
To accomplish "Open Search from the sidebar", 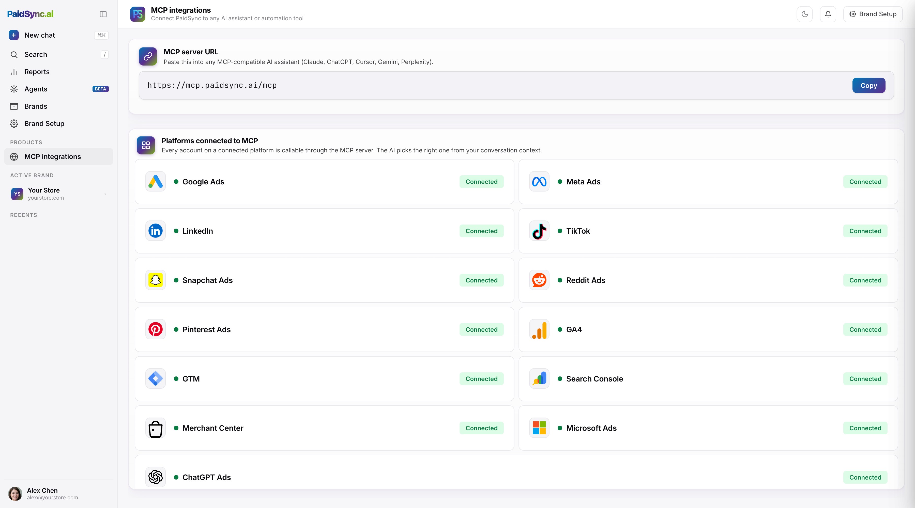I will pyautogui.click(x=59, y=54).
